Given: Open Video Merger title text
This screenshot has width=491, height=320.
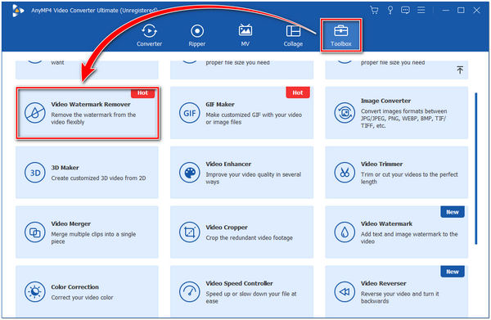Looking at the screenshot, I should [x=70, y=224].
